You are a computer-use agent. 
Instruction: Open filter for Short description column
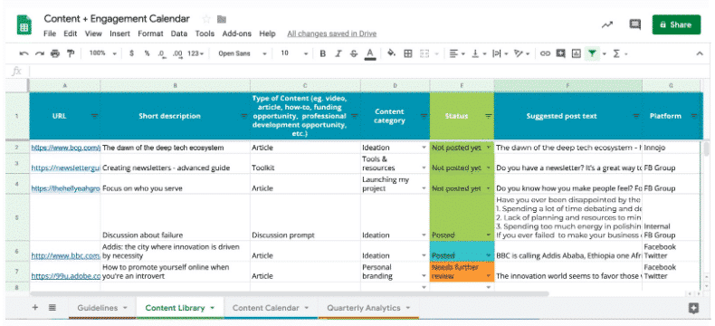coord(244,116)
